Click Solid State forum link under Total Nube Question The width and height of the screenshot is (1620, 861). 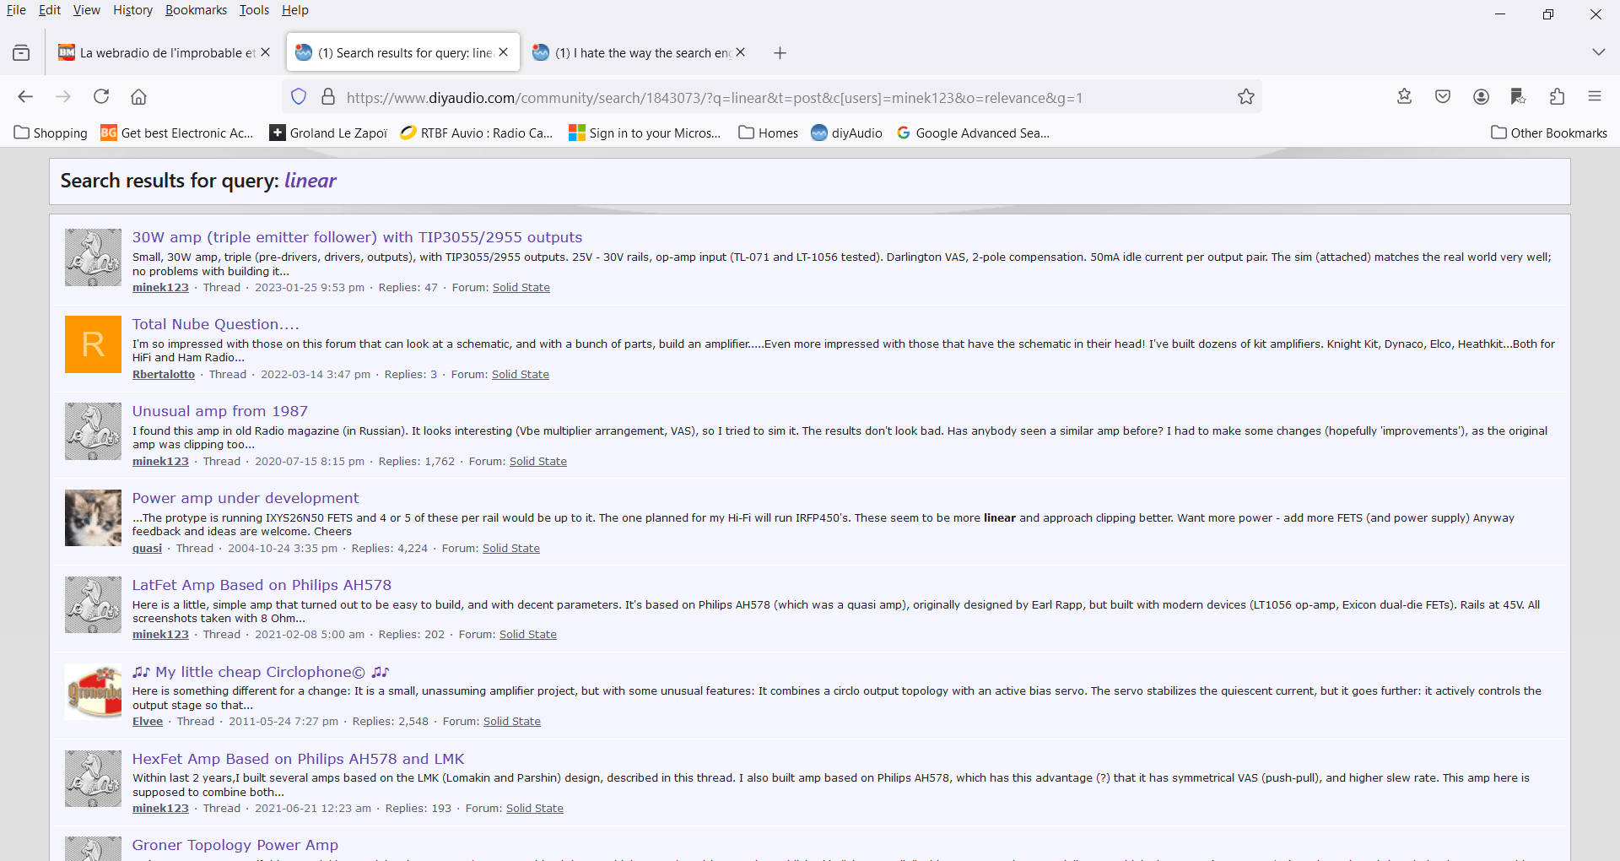(521, 375)
